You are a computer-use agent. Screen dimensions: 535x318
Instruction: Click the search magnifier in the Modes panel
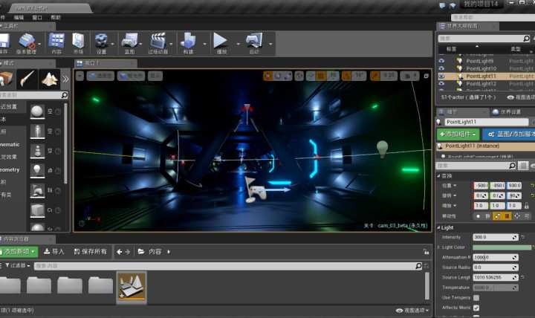click(65, 95)
